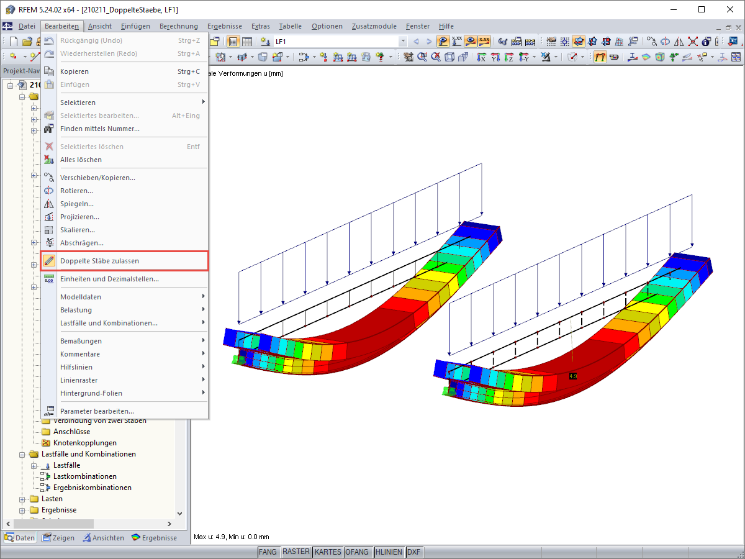Open the Modelldaten submenu

pos(124,297)
